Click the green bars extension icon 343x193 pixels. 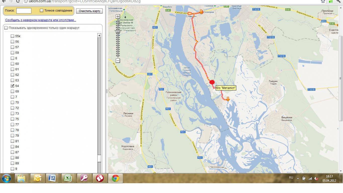coord(331,1)
